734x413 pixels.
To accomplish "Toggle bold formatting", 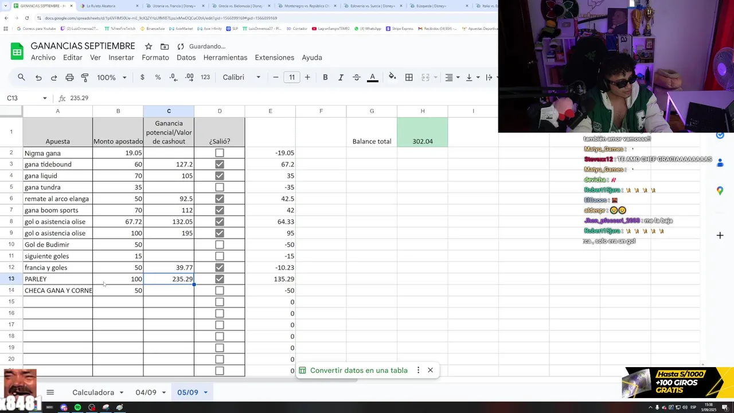I will pyautogui.click(x=325, y=77).
